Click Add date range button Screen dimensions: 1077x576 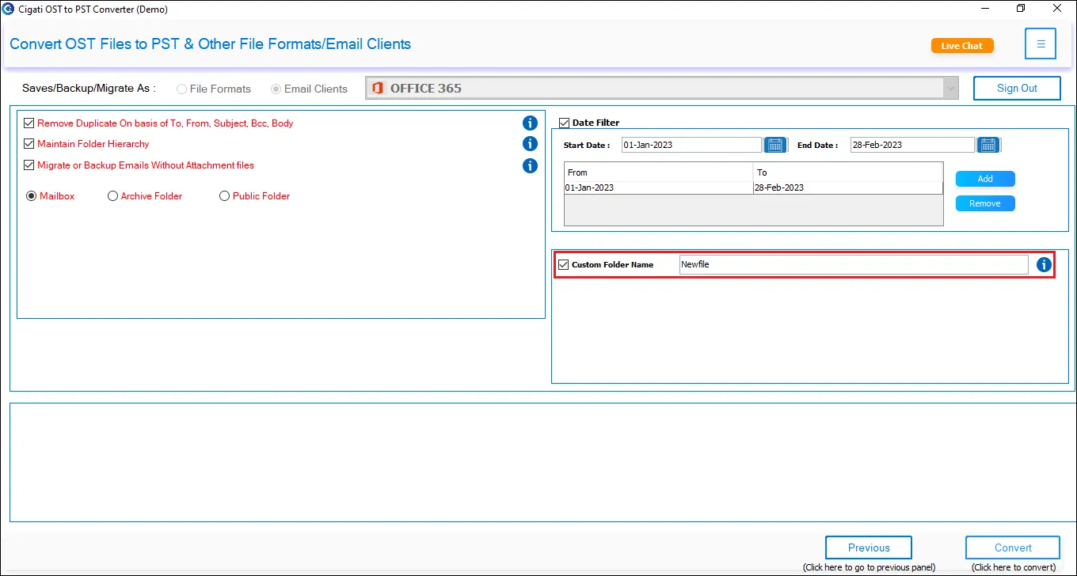coord(985,179)
